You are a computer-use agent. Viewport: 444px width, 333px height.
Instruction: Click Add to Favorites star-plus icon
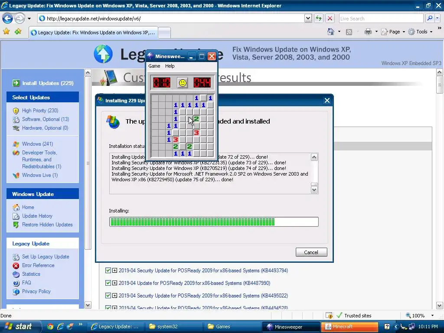(x=18, y=31)
